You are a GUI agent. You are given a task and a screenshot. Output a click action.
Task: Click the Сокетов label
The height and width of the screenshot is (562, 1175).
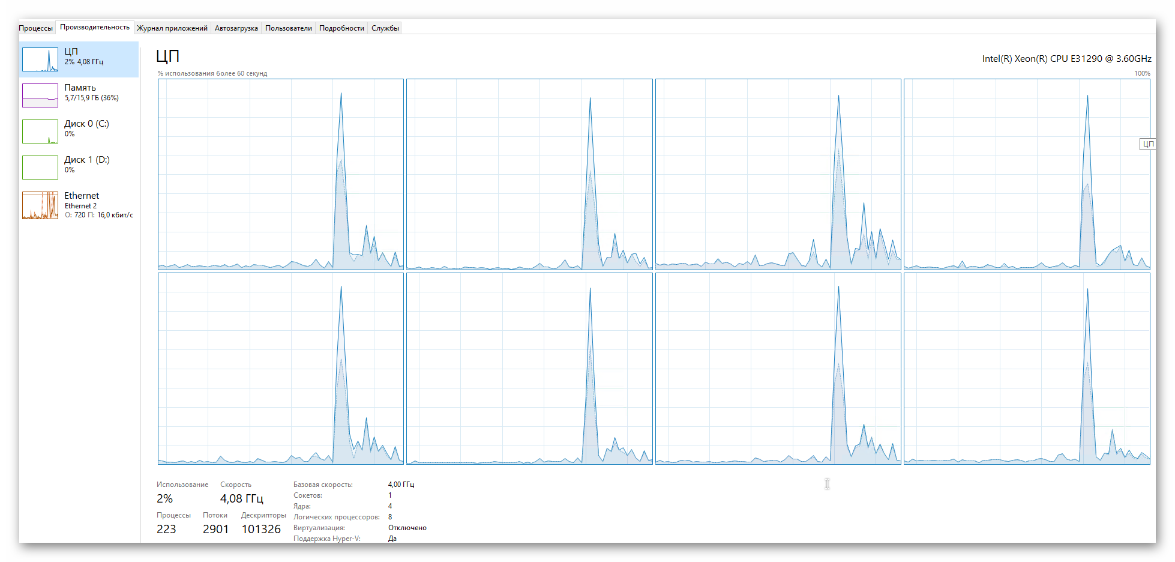tap(307, 495)
